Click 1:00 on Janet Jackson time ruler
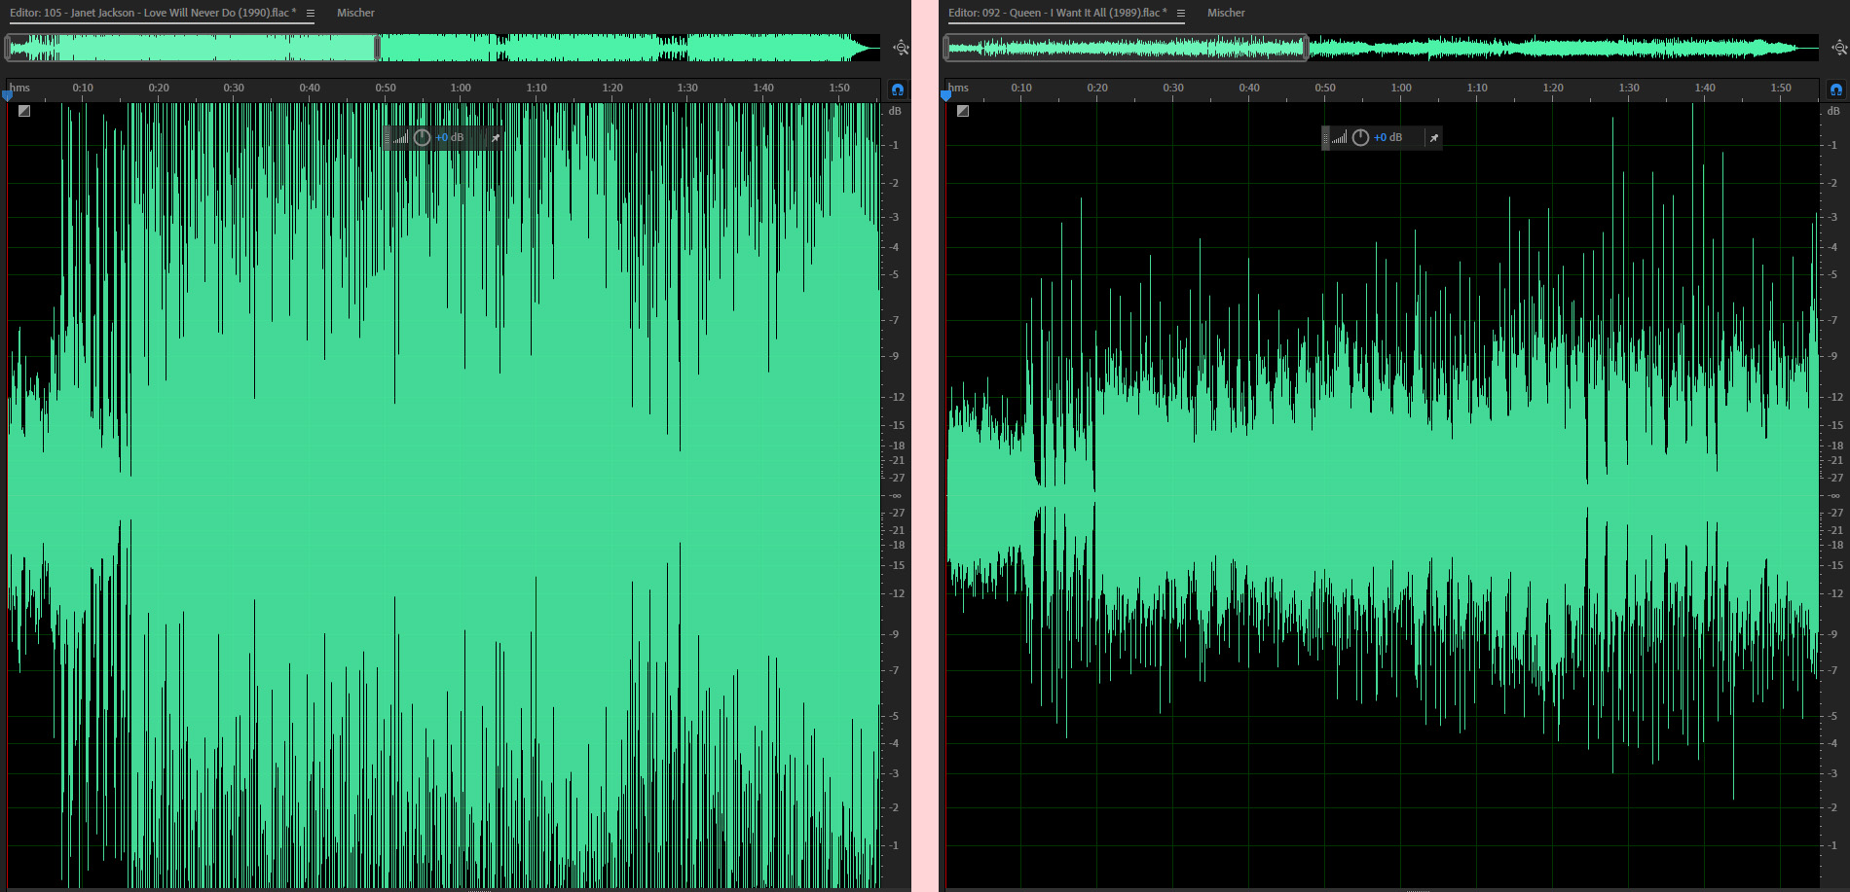This screenshot has width=1850, height=892. 461,88
